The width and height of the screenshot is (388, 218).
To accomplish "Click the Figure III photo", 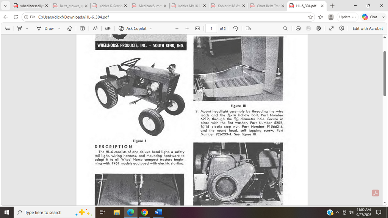I will (x=238, y=69).
